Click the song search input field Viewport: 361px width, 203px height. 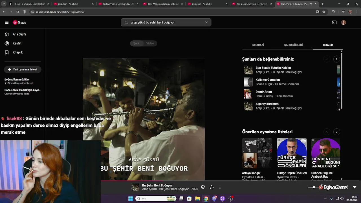coord(166,22)
